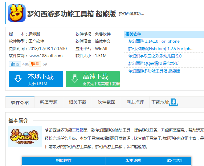Image resolution: width=204 pixels, height=166 pixels.
Task: Click the 相似软件 table header
Action: point(63,160)
